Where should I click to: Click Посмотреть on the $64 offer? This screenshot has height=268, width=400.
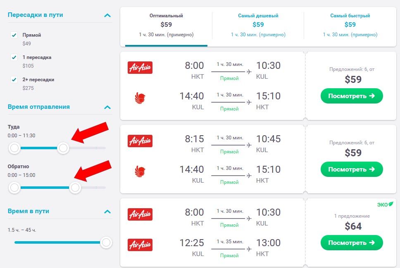pyautogui.click(x=352, y=243)
